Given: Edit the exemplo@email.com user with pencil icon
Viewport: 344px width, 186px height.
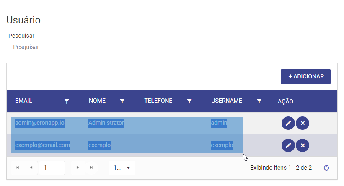Looking at the screenshot, I should pos(288,145).
